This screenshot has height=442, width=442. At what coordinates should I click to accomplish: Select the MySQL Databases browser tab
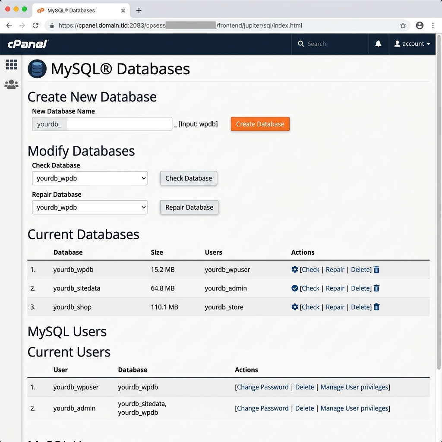[81, 10]
